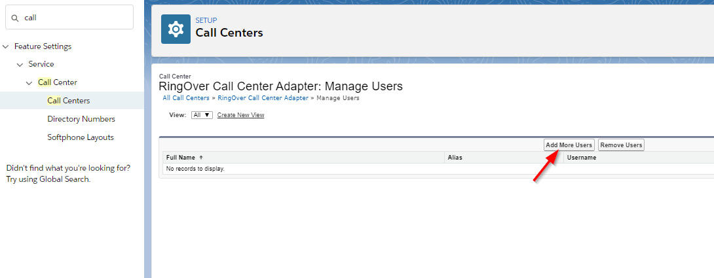The image size is (714, 278).
Task: Sort by Alias column header
Action: tap(455, 158)
